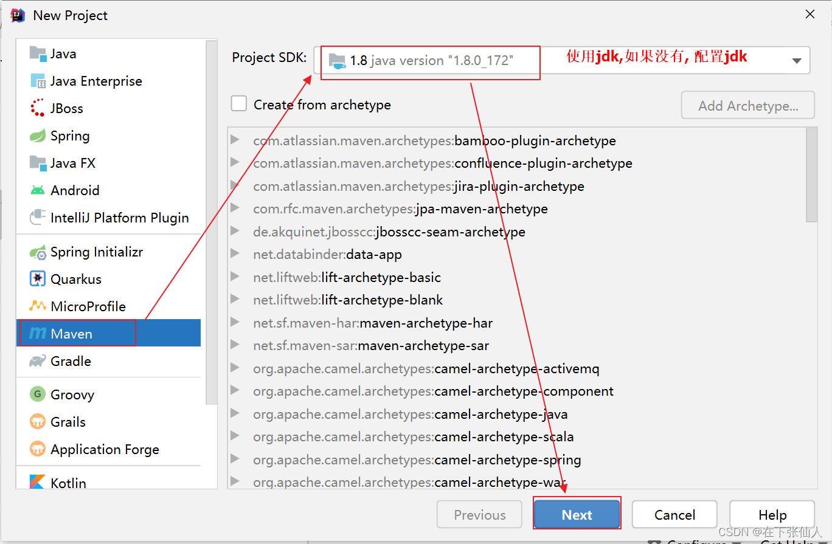832x544 pixels.
Task: Click the Java FX label
Action: [73, 163]
